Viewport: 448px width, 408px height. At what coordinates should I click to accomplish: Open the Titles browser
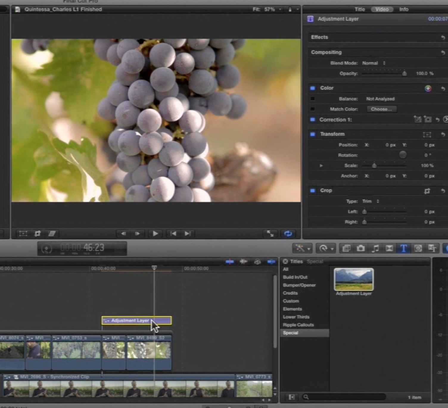click(404, 248)
